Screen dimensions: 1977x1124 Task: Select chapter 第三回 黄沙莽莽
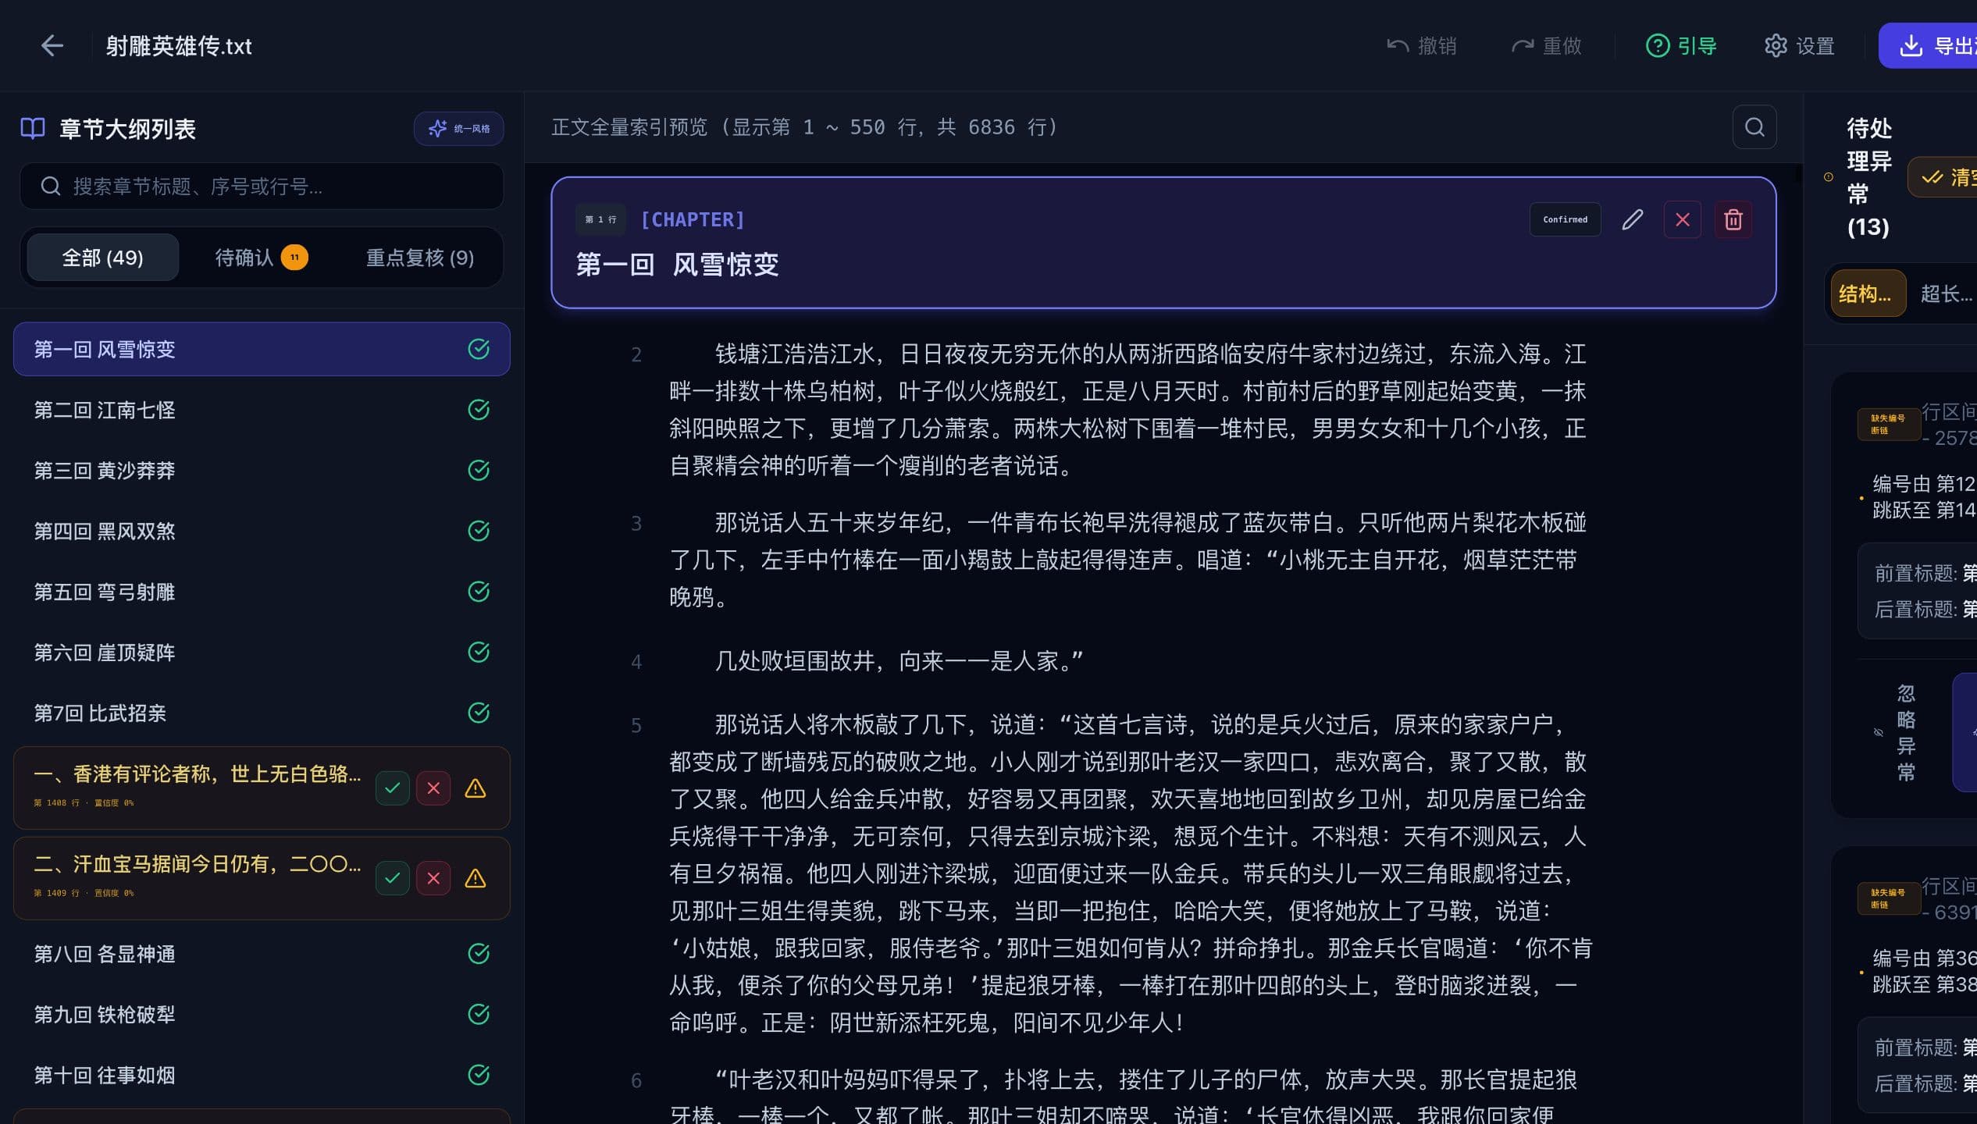[x=262, y=470]
